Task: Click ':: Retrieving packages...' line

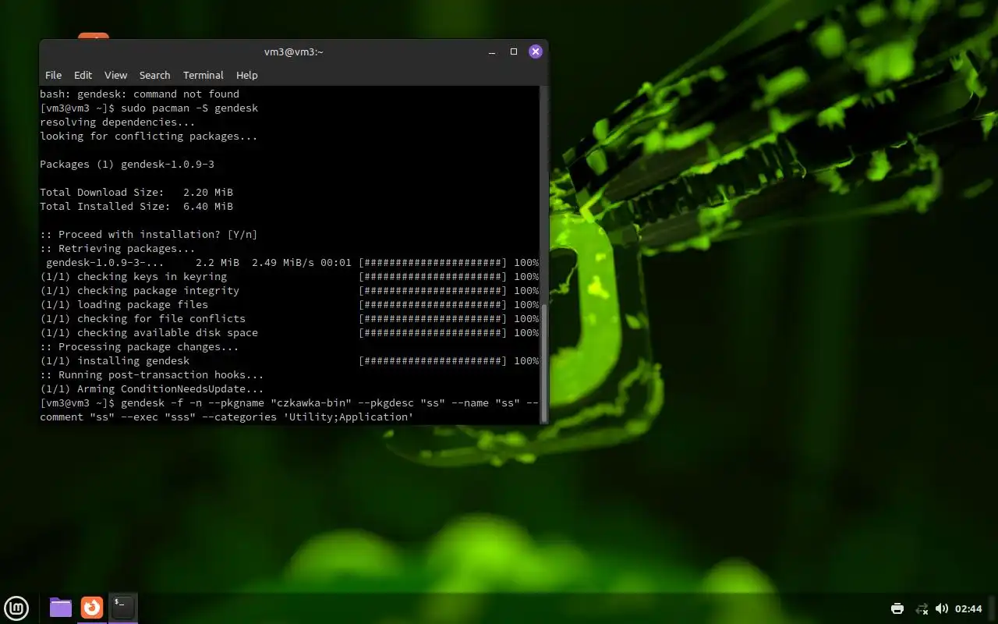Action: (x=118, y=248)
